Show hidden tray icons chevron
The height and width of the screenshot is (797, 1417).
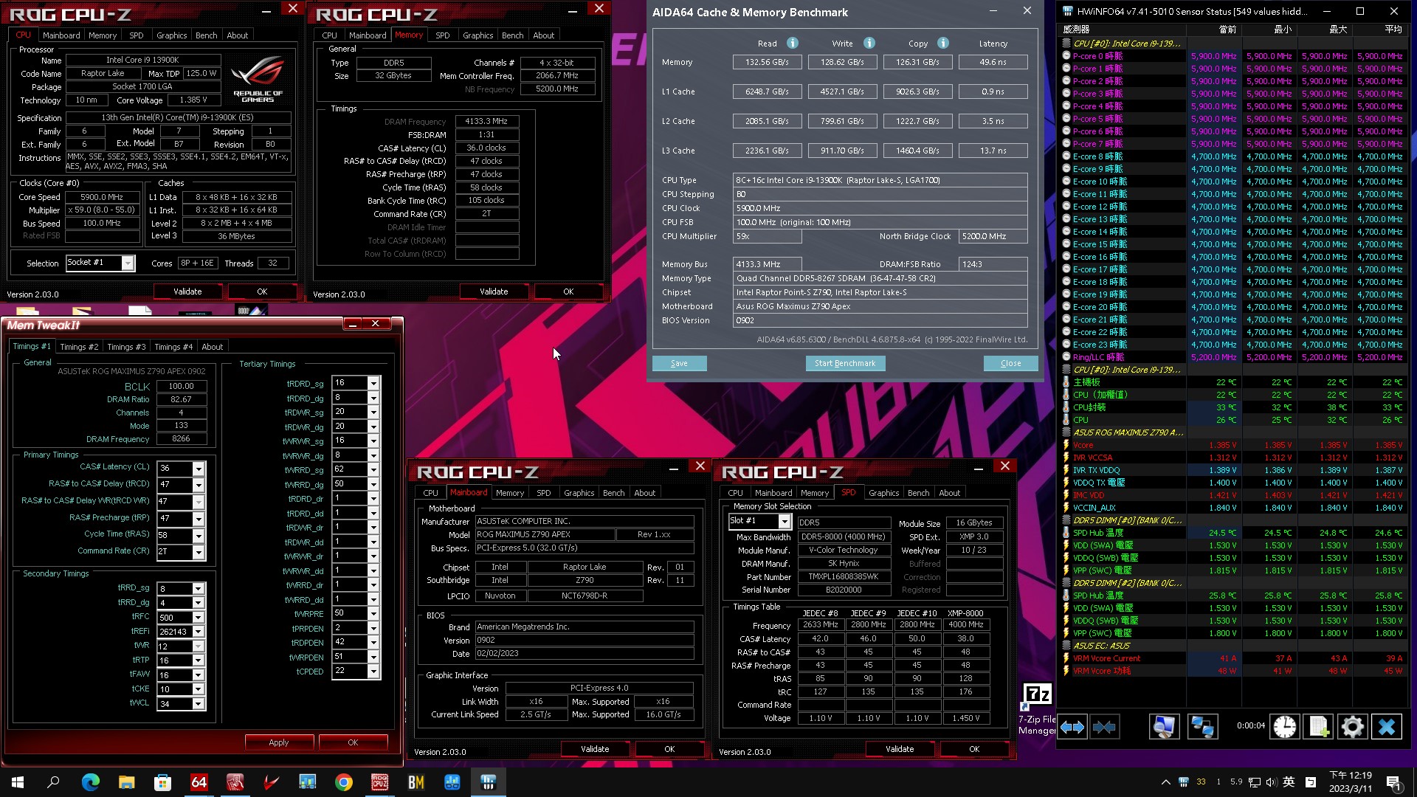coord(1166,782)
